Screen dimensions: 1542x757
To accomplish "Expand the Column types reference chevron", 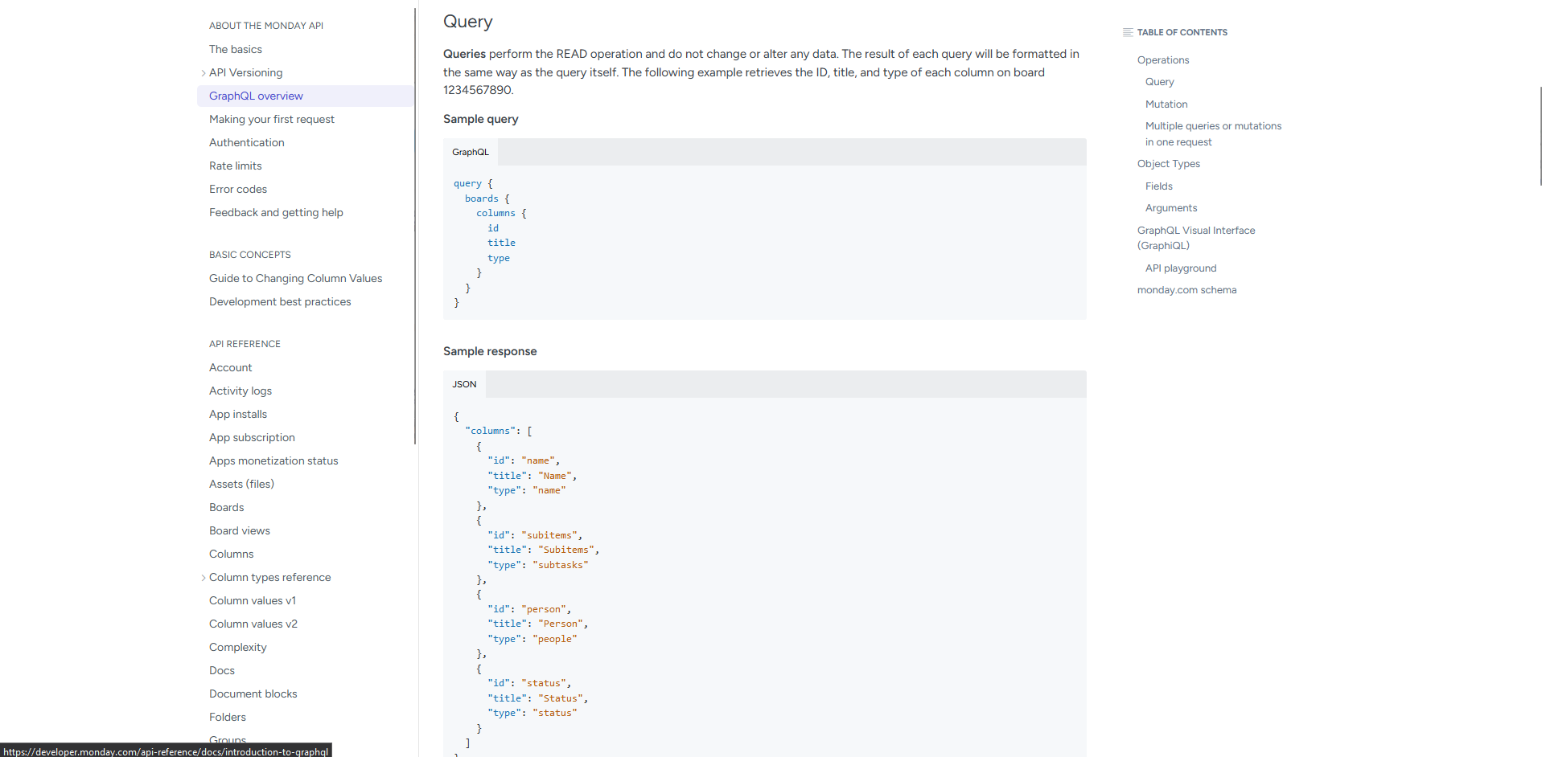I will click(x=203, y=578).
